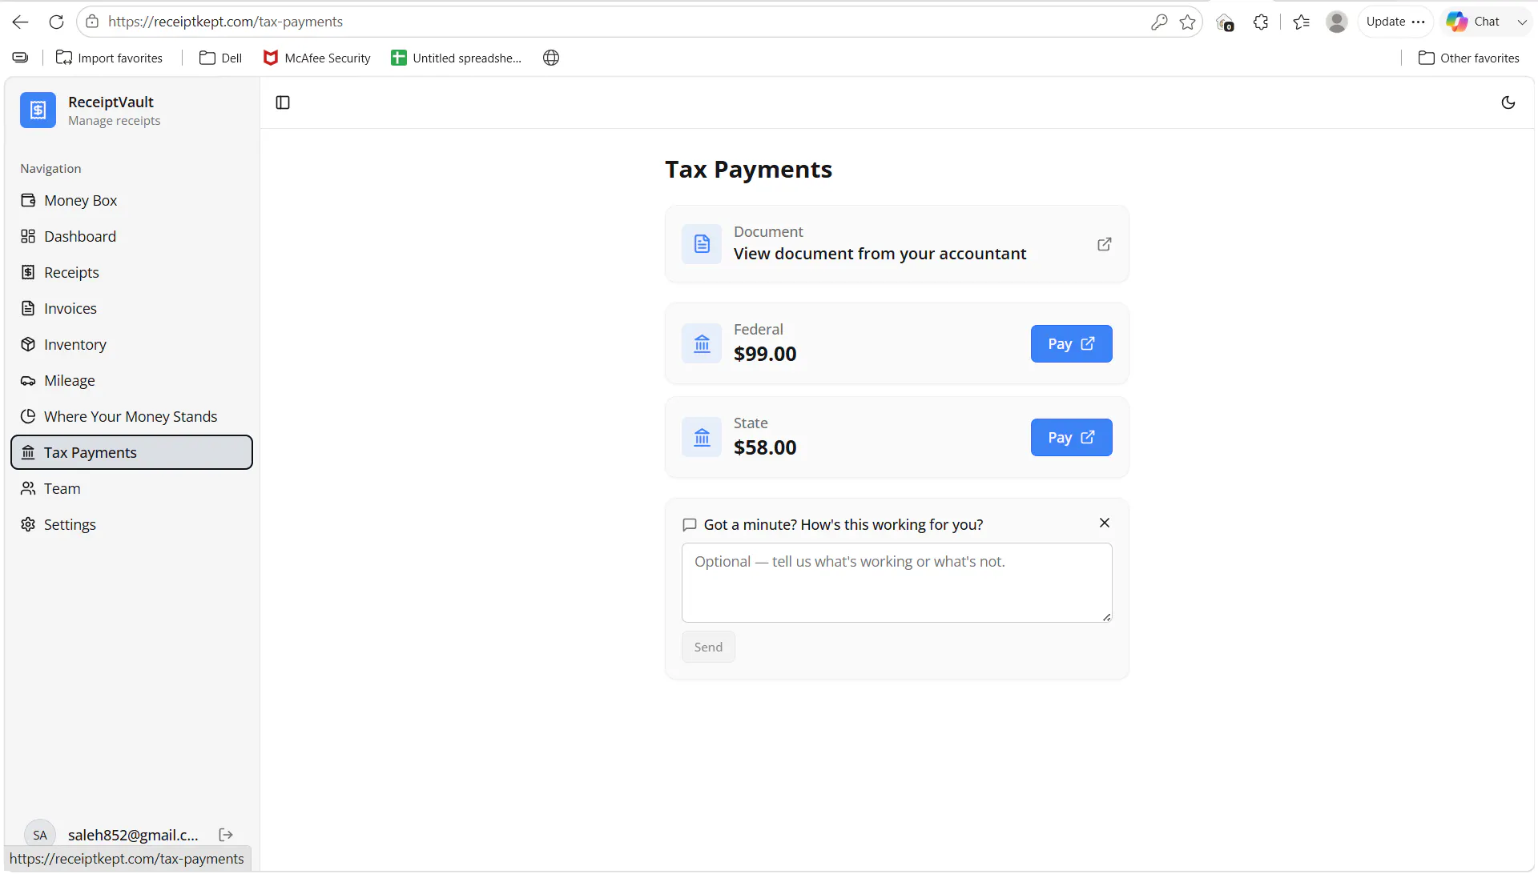Open Where Your Money Stands page
The width and height of the screenshot is (1538, 874).
pos(132,416)
